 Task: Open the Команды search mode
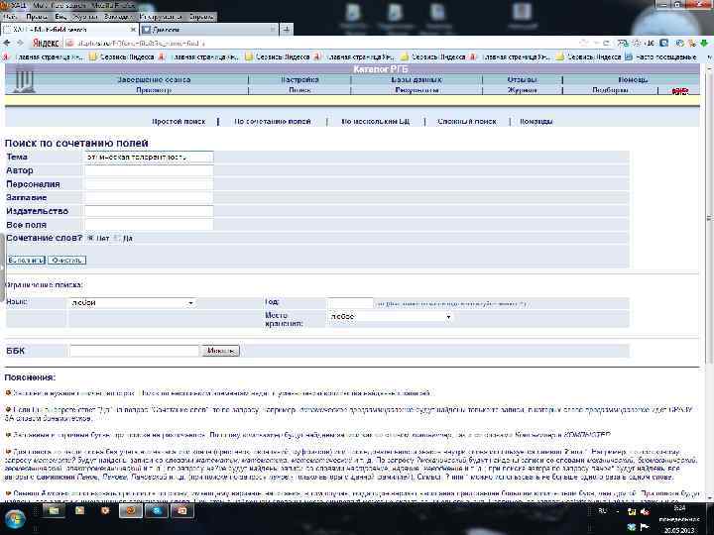tap(535, 122)
